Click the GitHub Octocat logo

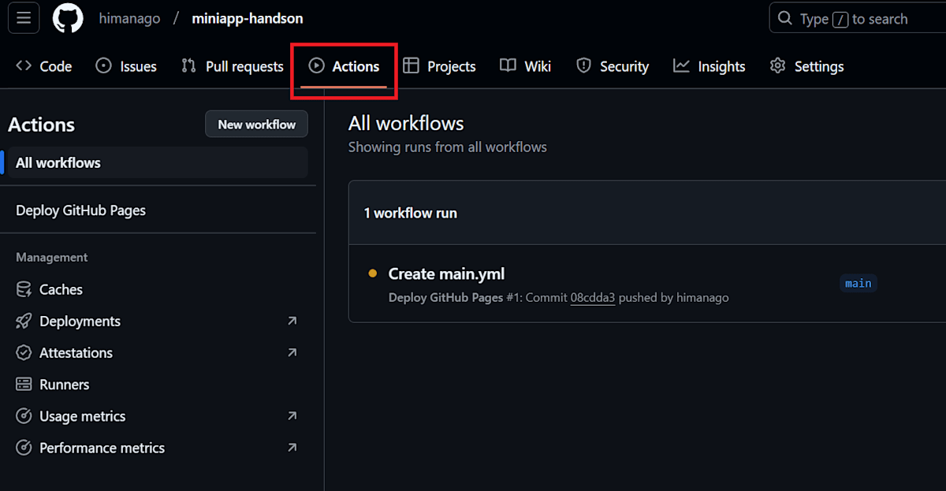pos(68,18)
